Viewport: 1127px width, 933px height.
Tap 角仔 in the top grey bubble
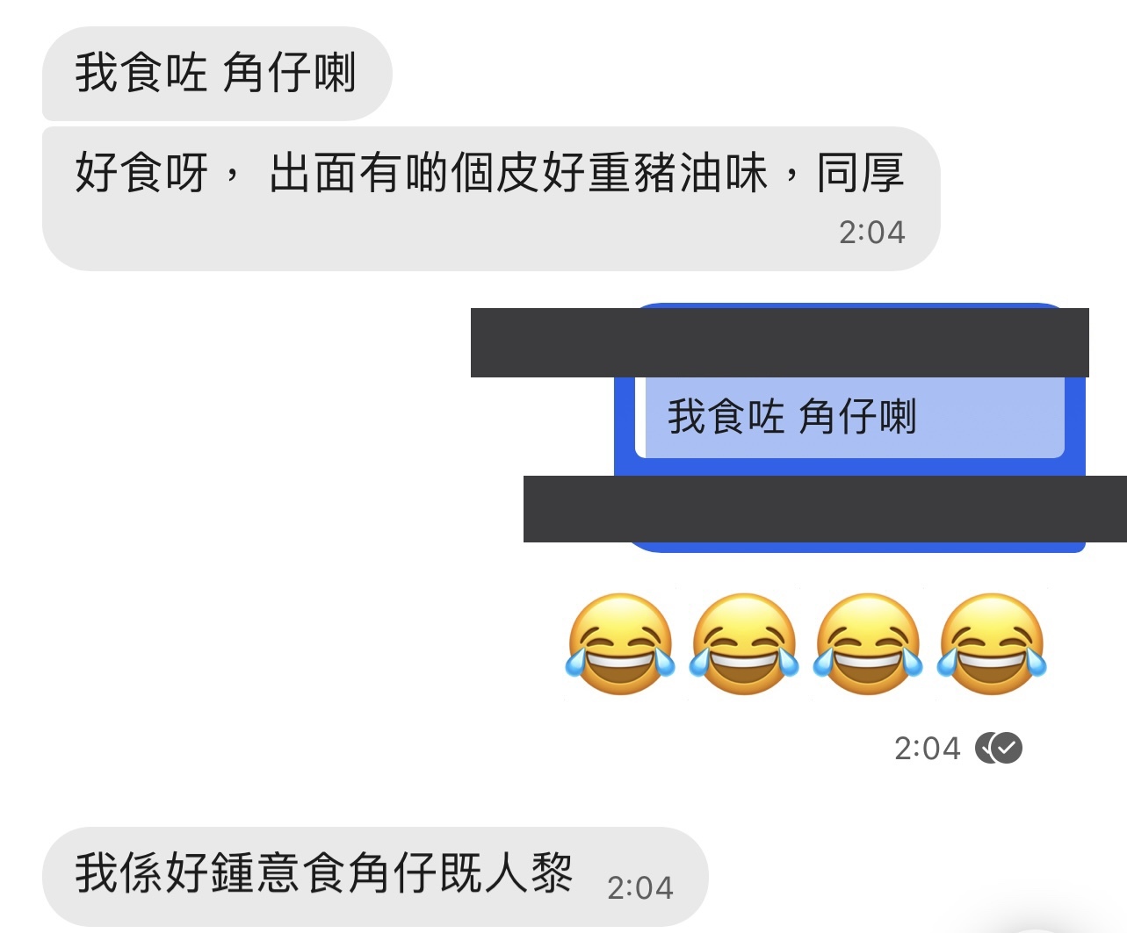[x=267, y=72]
